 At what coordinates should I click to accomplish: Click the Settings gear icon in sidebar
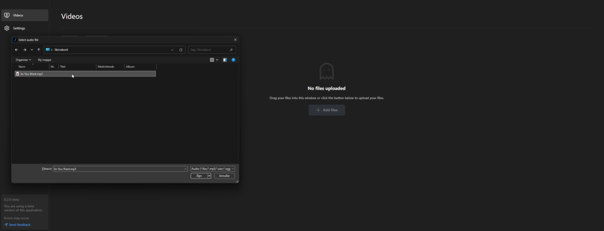pos(6,28)
